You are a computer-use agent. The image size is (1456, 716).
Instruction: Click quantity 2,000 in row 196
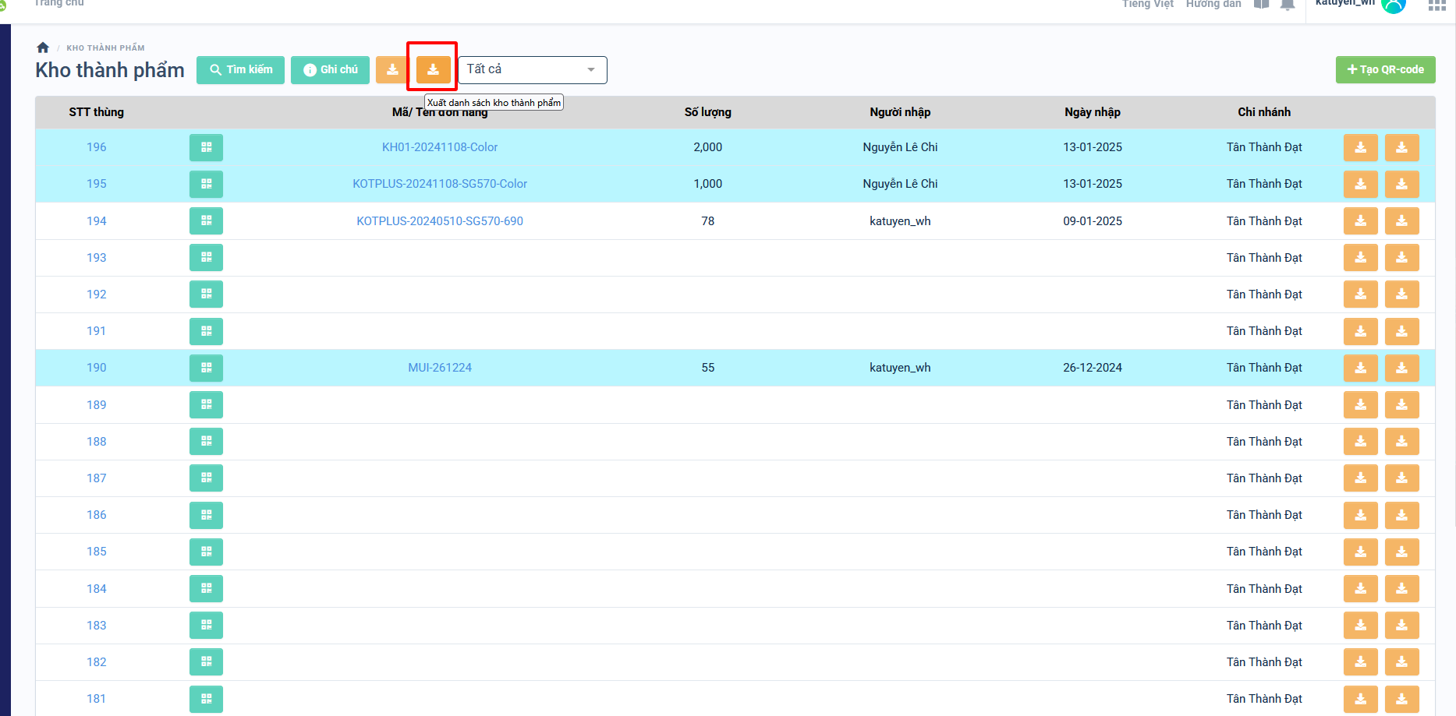[x=708, y=147]
